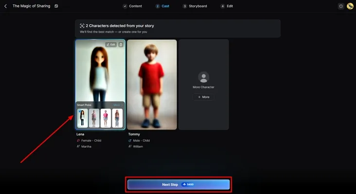Click The Magic of Sharing title
Screen dimensions: 356x194
(x=31, y=6)
